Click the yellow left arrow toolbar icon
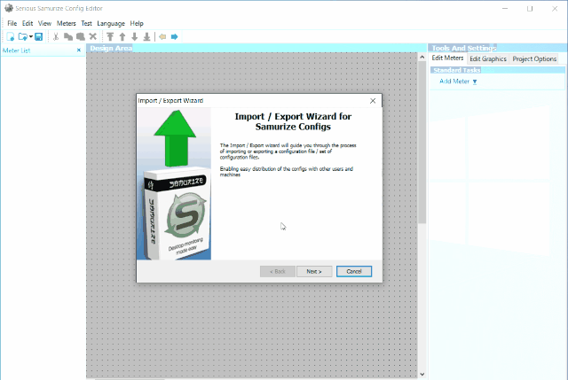Image resolution: width=568 pixels, height=380 pixels. pyautogui.click(x=162, y=36)
